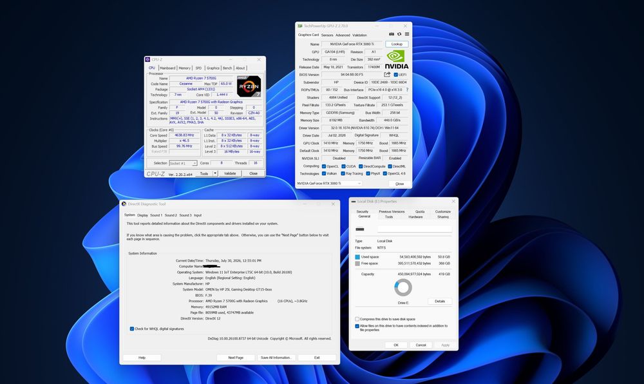Viewport: 644px width, 384px height.
Task: Open Quota tab in Disk Properties
Action: pos(420,211)
